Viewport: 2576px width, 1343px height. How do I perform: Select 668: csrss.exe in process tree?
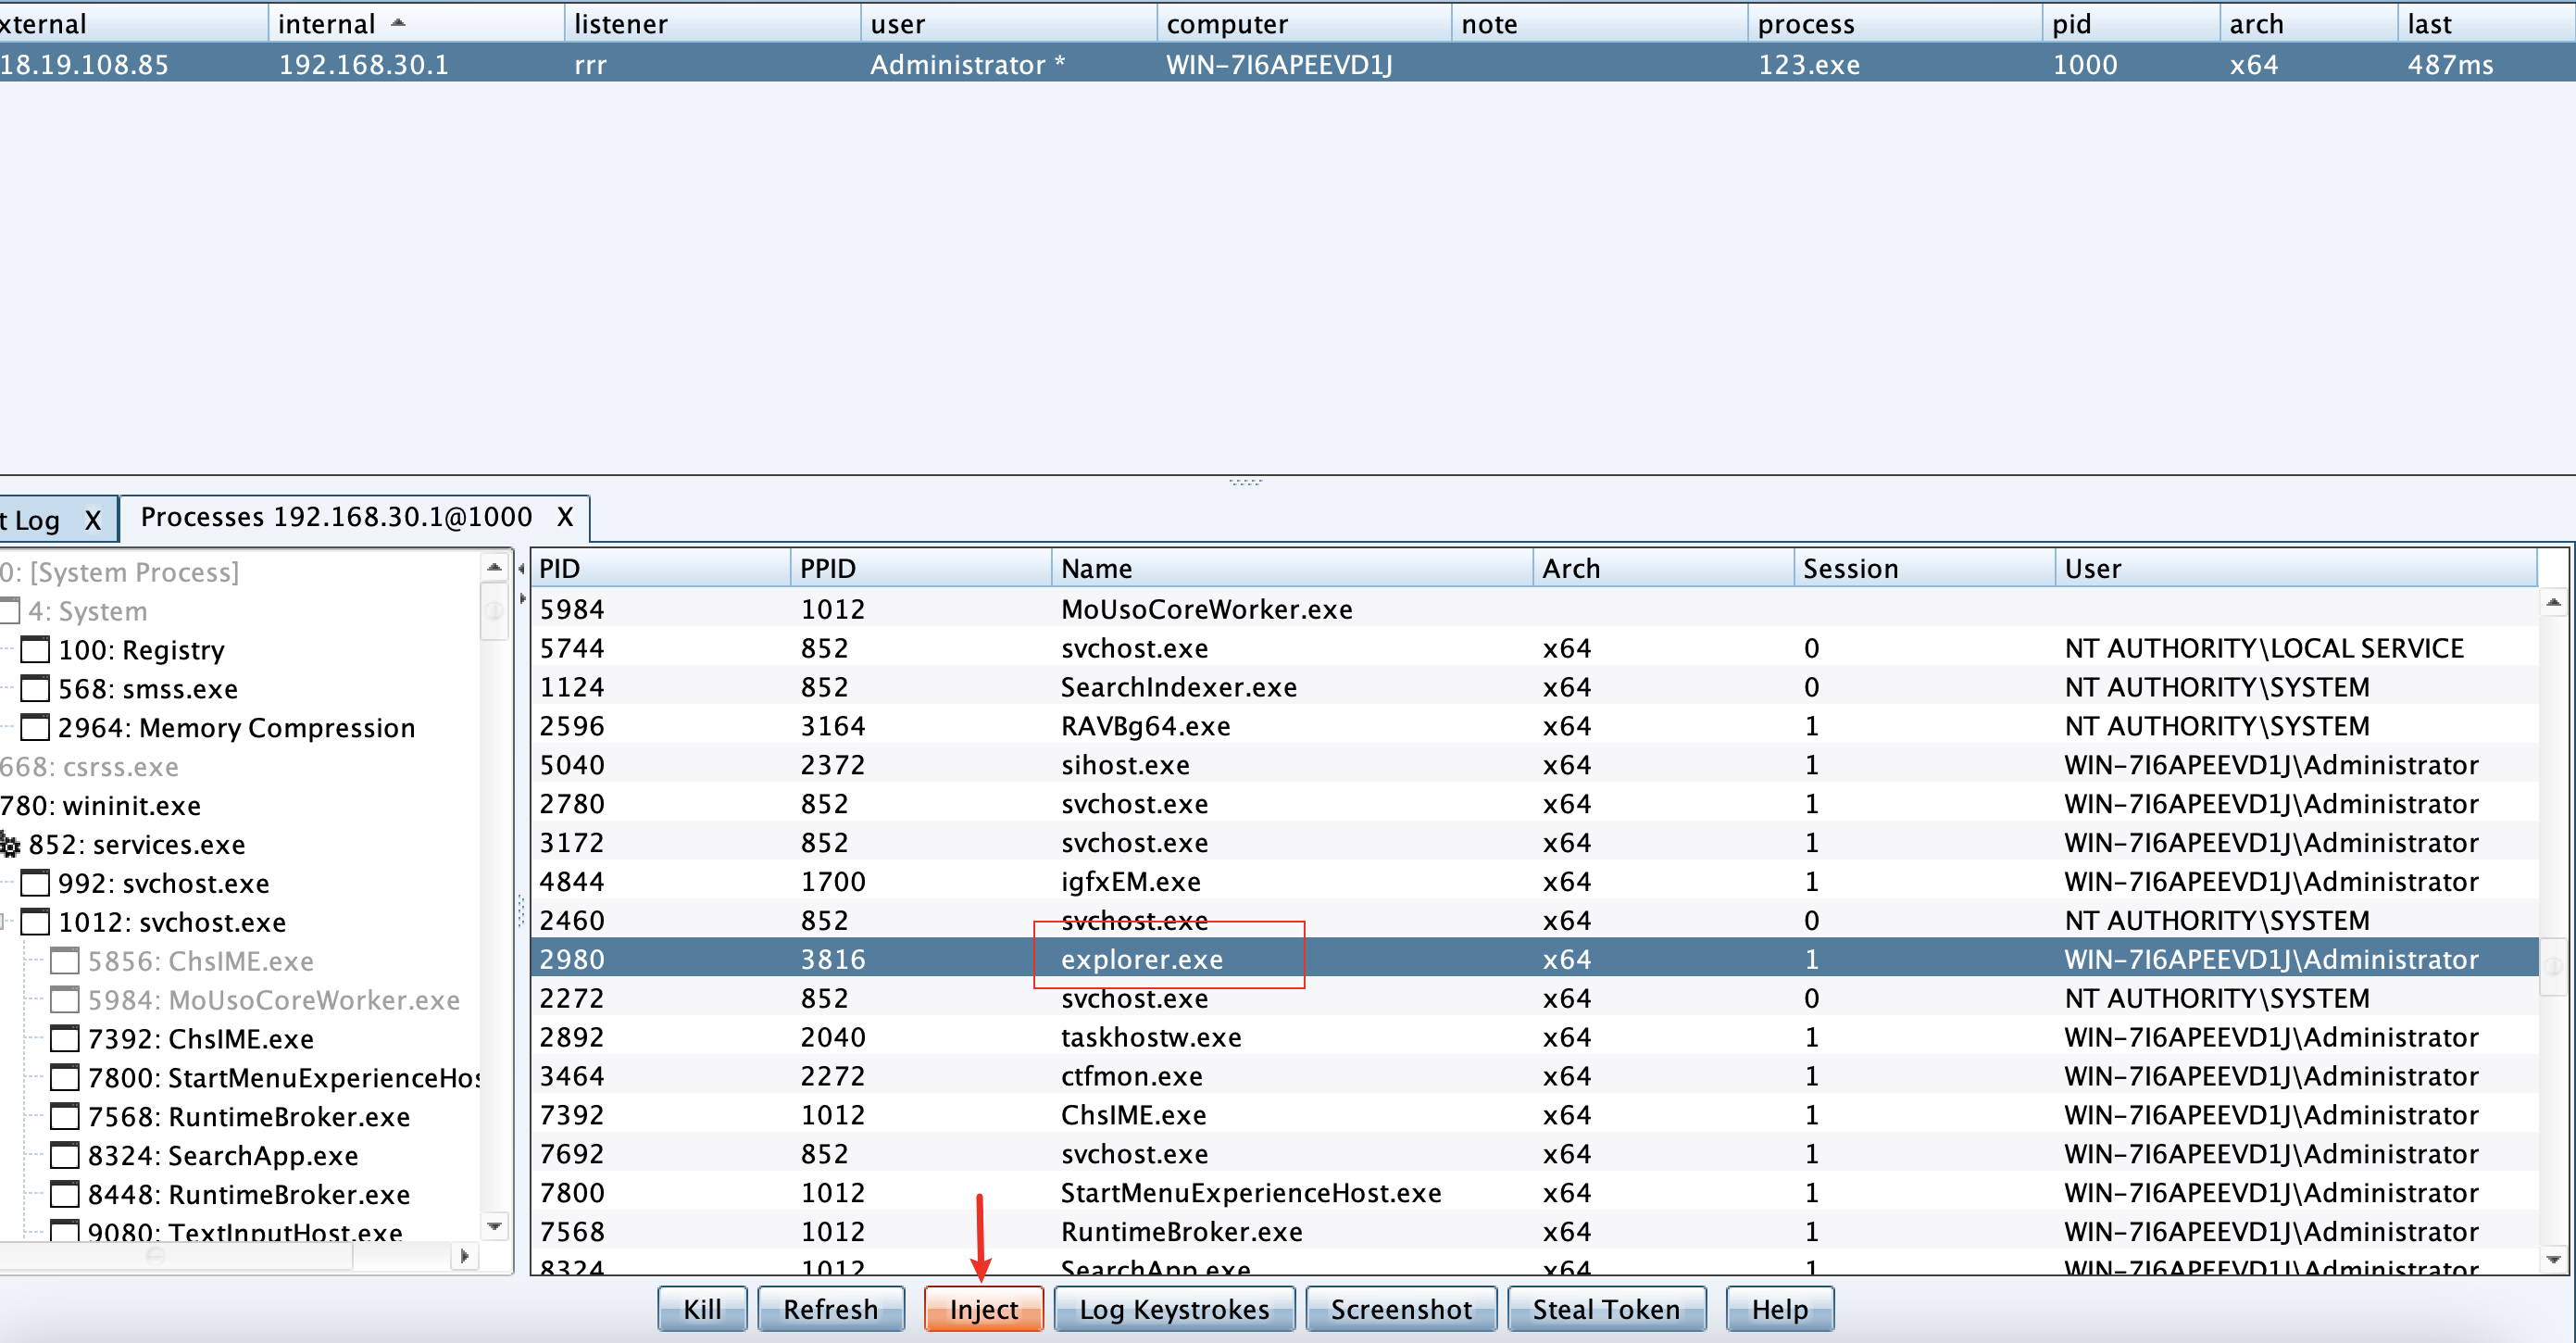[89, 767]
